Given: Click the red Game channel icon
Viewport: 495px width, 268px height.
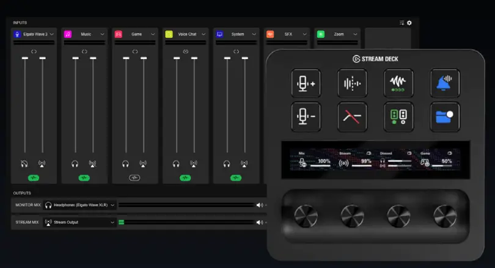Looking at the screenshot, I should [119, 34].
